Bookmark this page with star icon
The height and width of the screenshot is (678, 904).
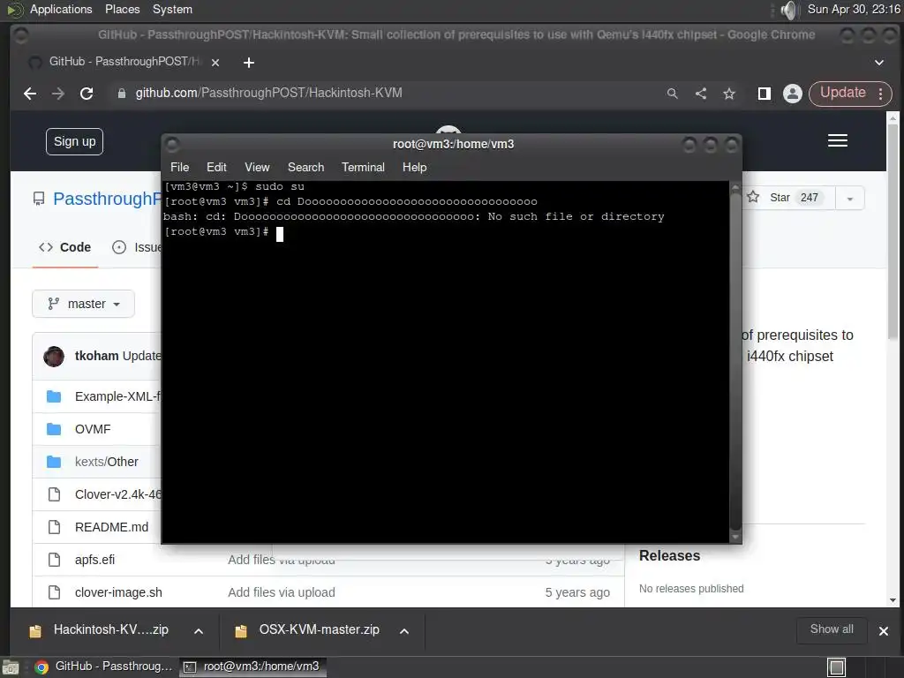point(729,94)
